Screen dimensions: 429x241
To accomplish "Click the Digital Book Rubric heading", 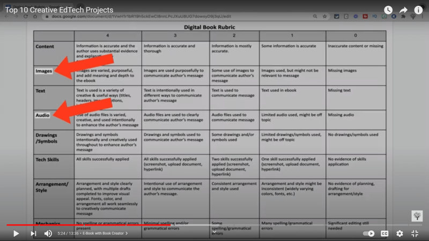I will (210, 26).
